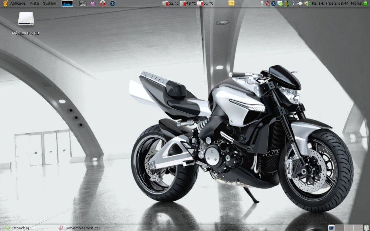Screen dimensions: 370x231
Task: Select the Médium 8,6 GB drive icon
Action: pyautogui.click(x=26, y=19)
